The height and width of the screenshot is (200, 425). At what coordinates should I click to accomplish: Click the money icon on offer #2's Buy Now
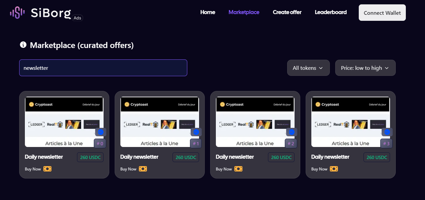tap(238, 169)
